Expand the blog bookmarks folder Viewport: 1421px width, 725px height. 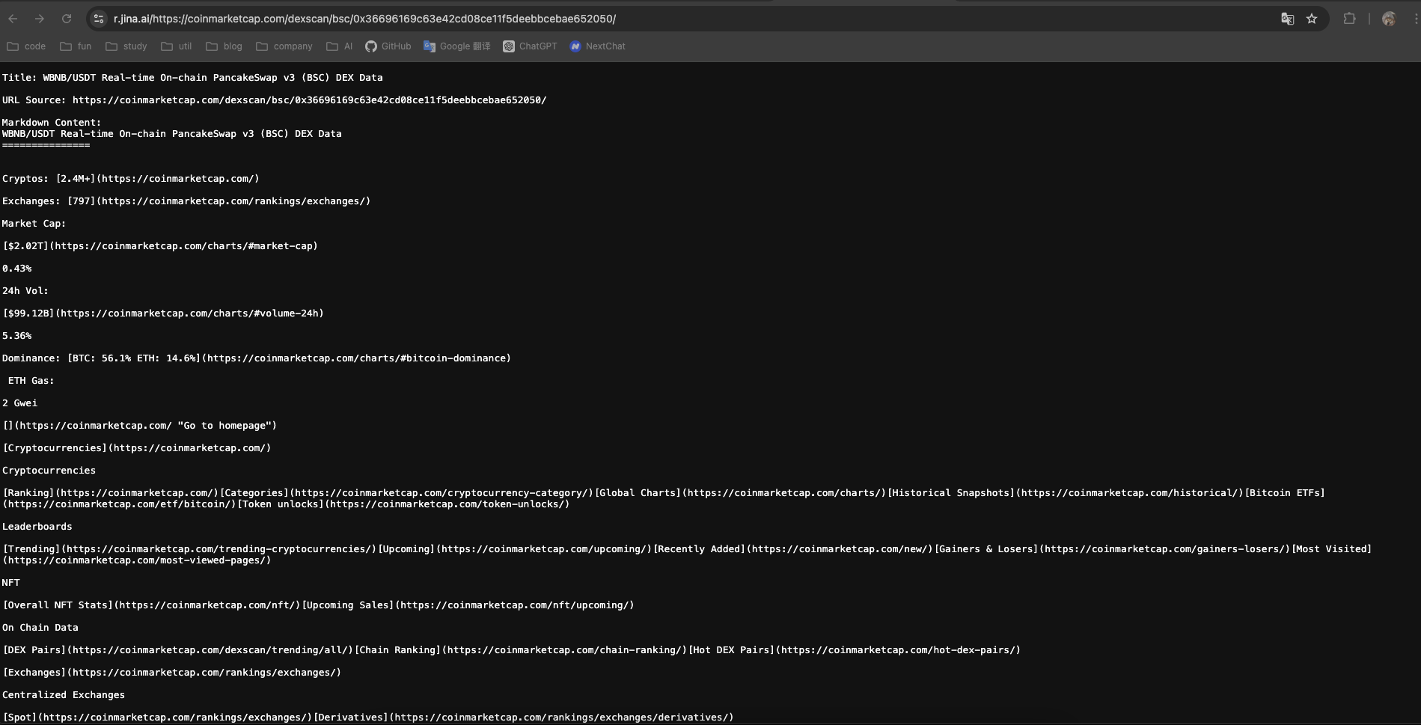click(x=224, y=46)
